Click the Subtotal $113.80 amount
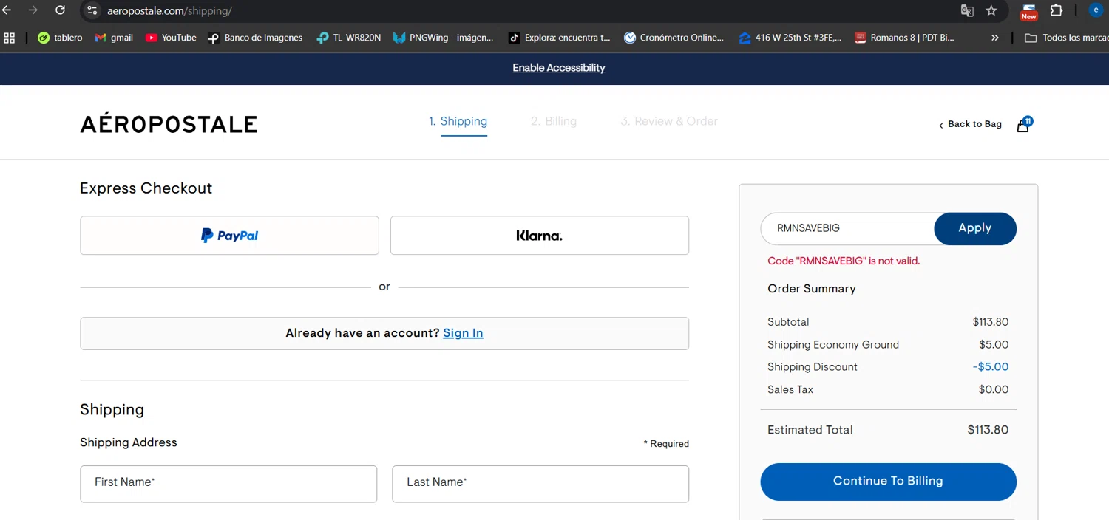Screen dimensions: 1109x520 (991, 322)
